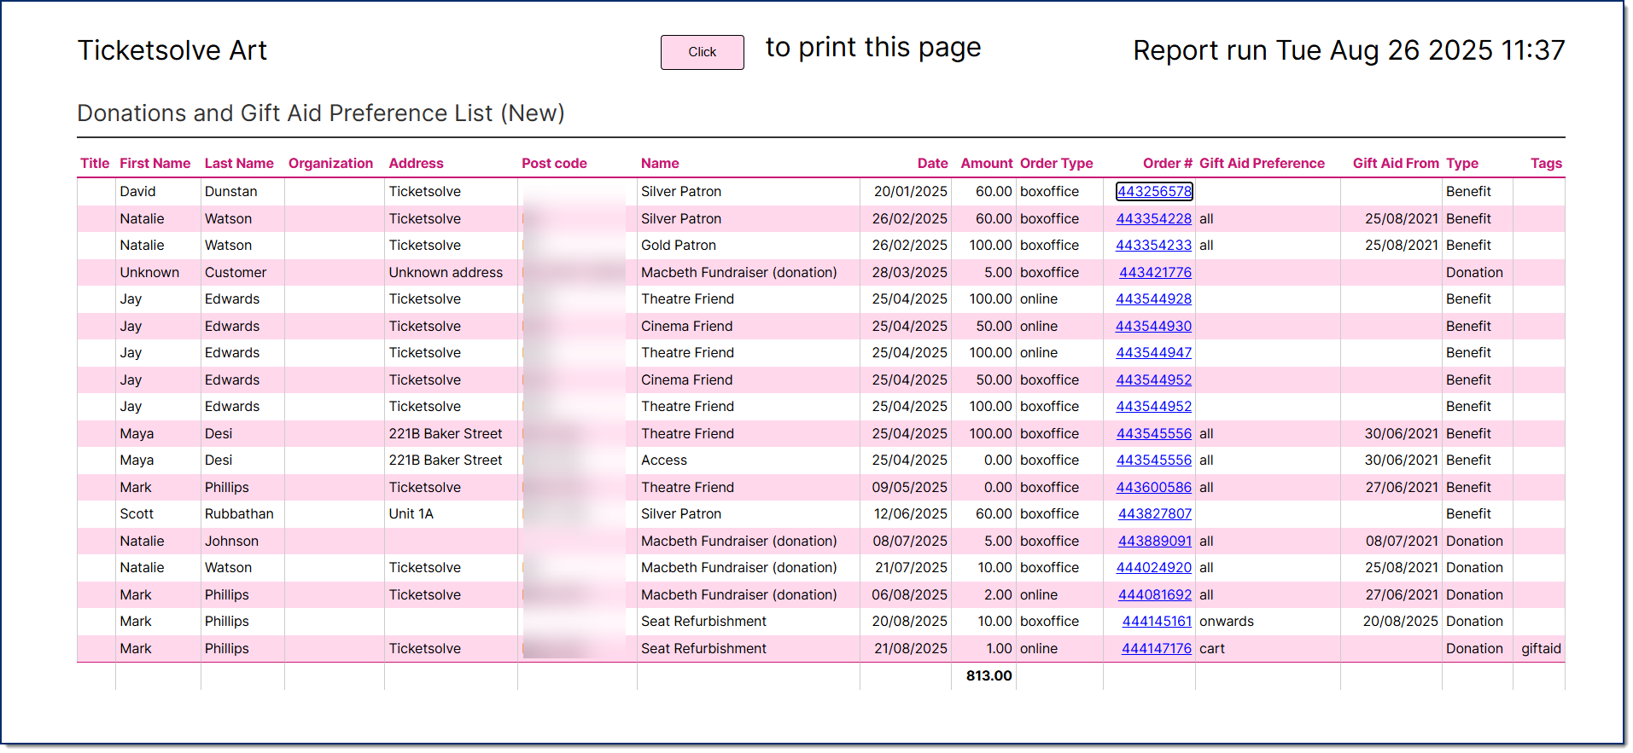The width and height of the screenshot is (1633, 753).
Task: Click the Gift Aid From column header
Action: point(1396,164)
